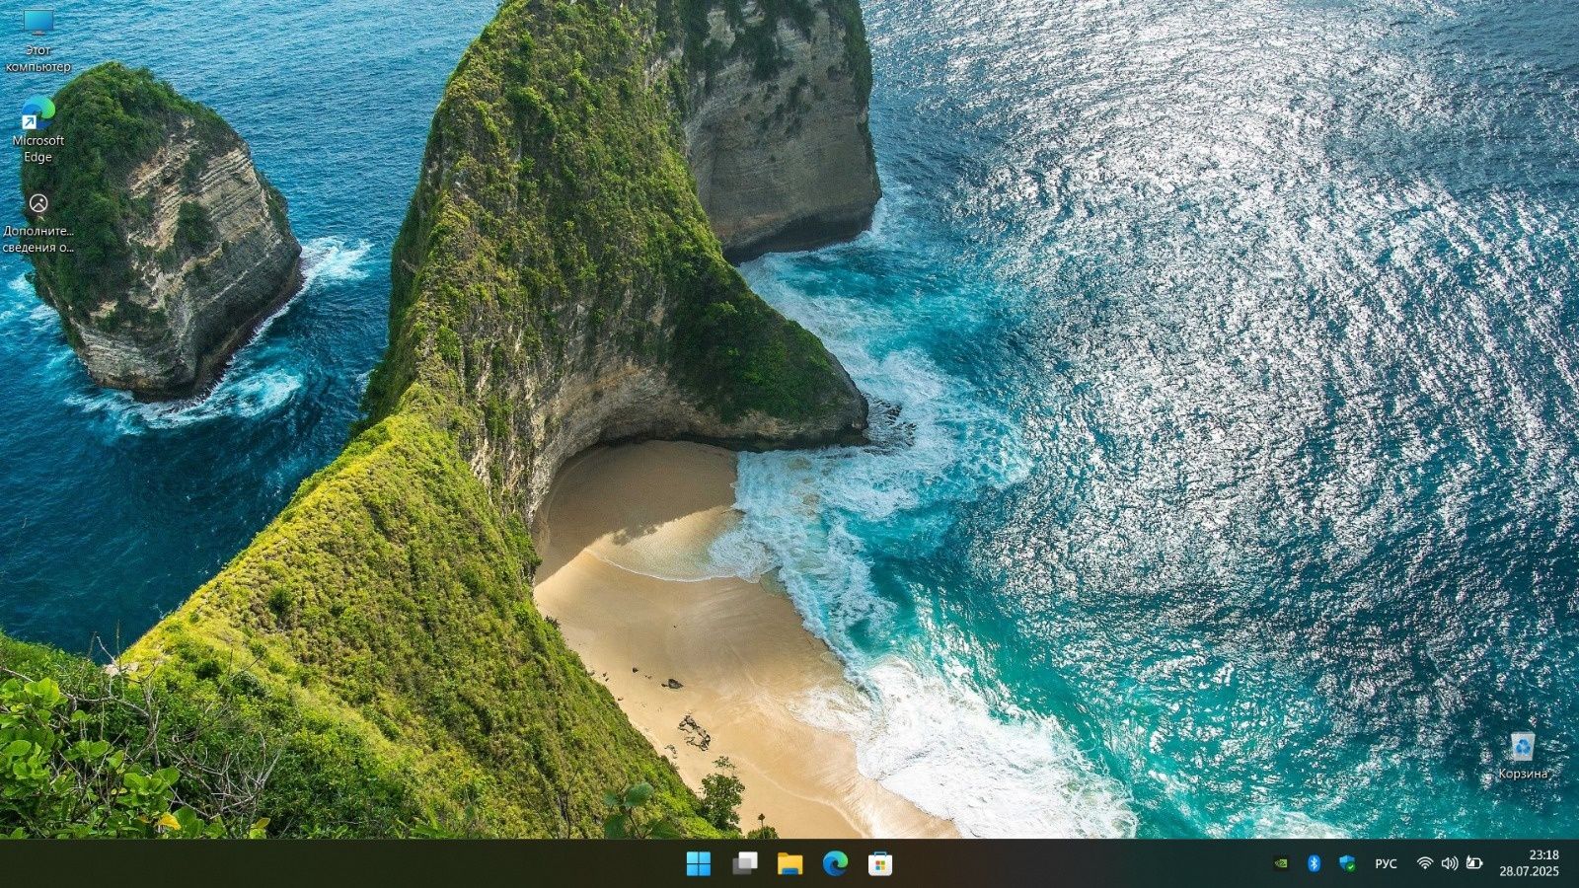1579x888 pixels.
Task: Open the Windows Start menu
Action: coord(698,863)
